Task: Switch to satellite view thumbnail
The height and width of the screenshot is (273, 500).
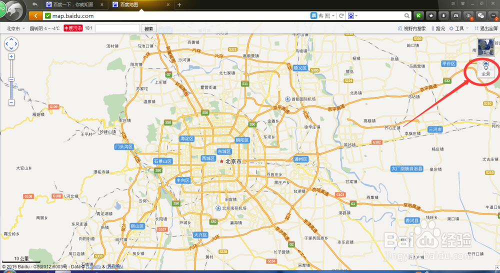Action: 485,47
